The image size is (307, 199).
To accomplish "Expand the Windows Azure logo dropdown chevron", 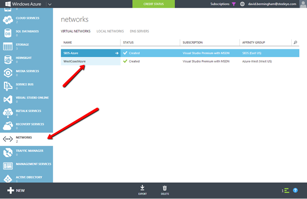I will point(49,4).
